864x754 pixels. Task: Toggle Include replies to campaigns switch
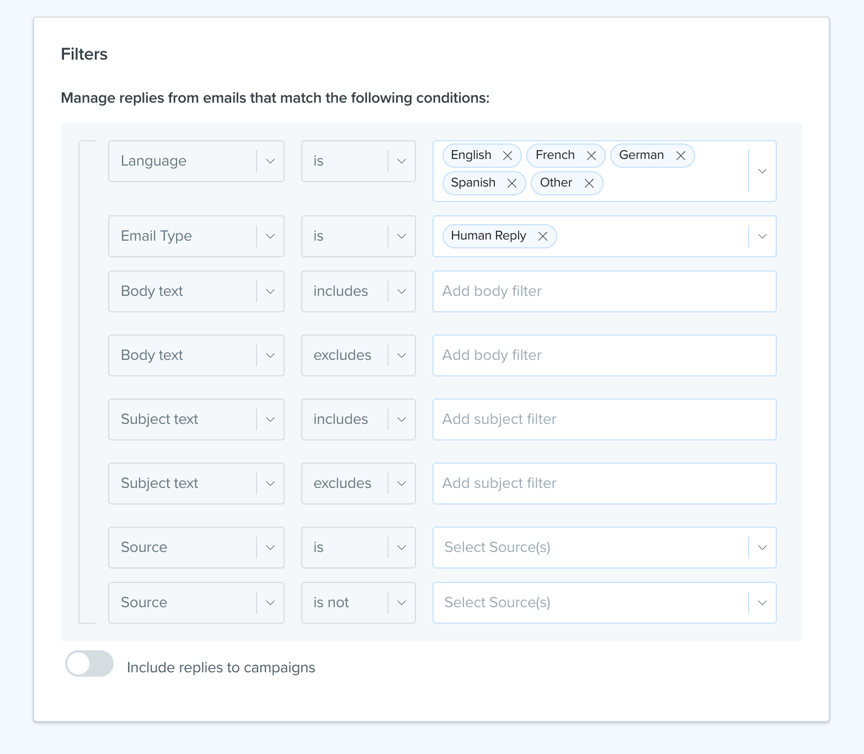pos(89,663)
